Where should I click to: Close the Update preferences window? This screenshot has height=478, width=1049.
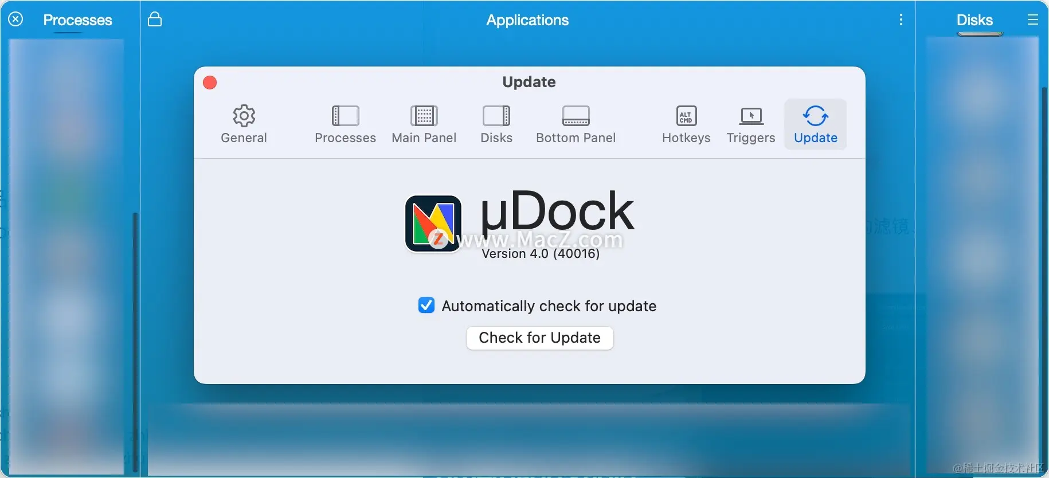pos(210,83)
